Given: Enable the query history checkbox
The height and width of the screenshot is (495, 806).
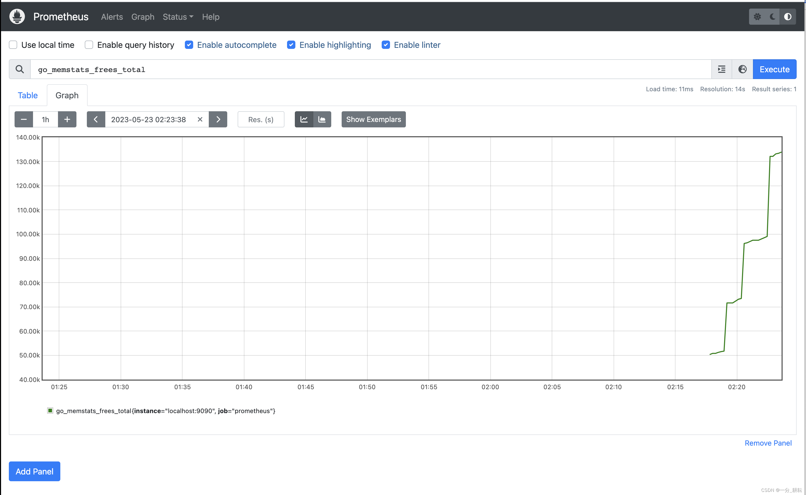Looking at the screenshot, I should (x=89, y=45).
